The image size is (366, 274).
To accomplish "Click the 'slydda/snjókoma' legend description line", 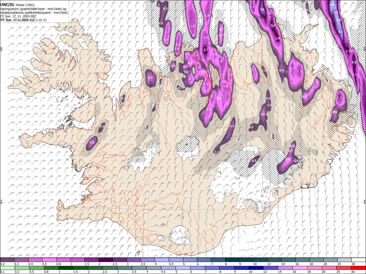I will pos(34,13).
